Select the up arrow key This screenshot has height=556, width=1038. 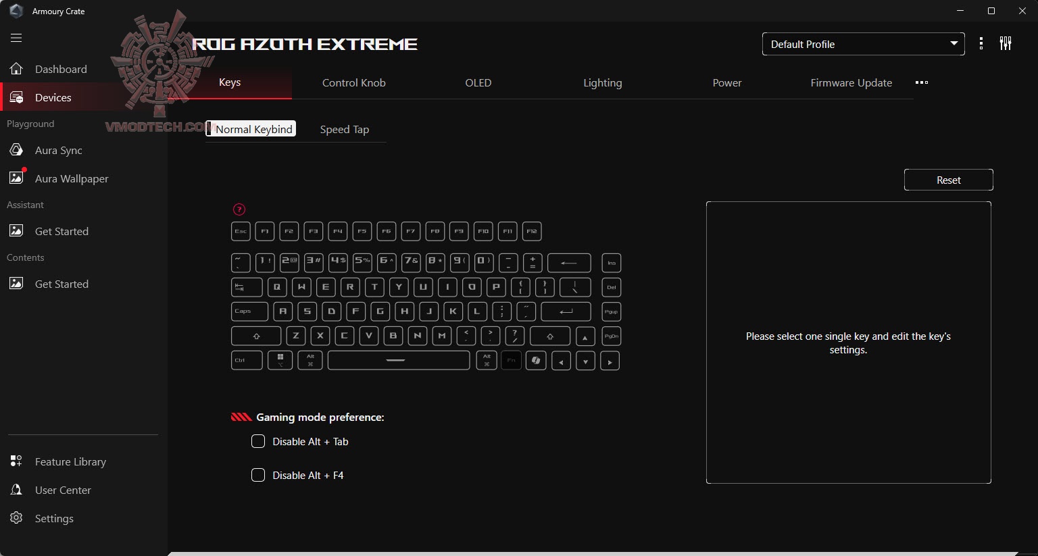point(585,336)
